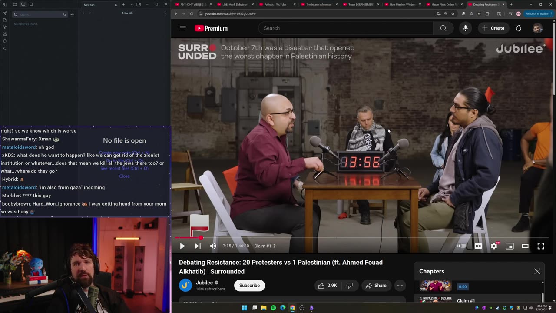Open the Jubilee channel avatar
This screenshot has height=313, width=556.
pos(185,285)
